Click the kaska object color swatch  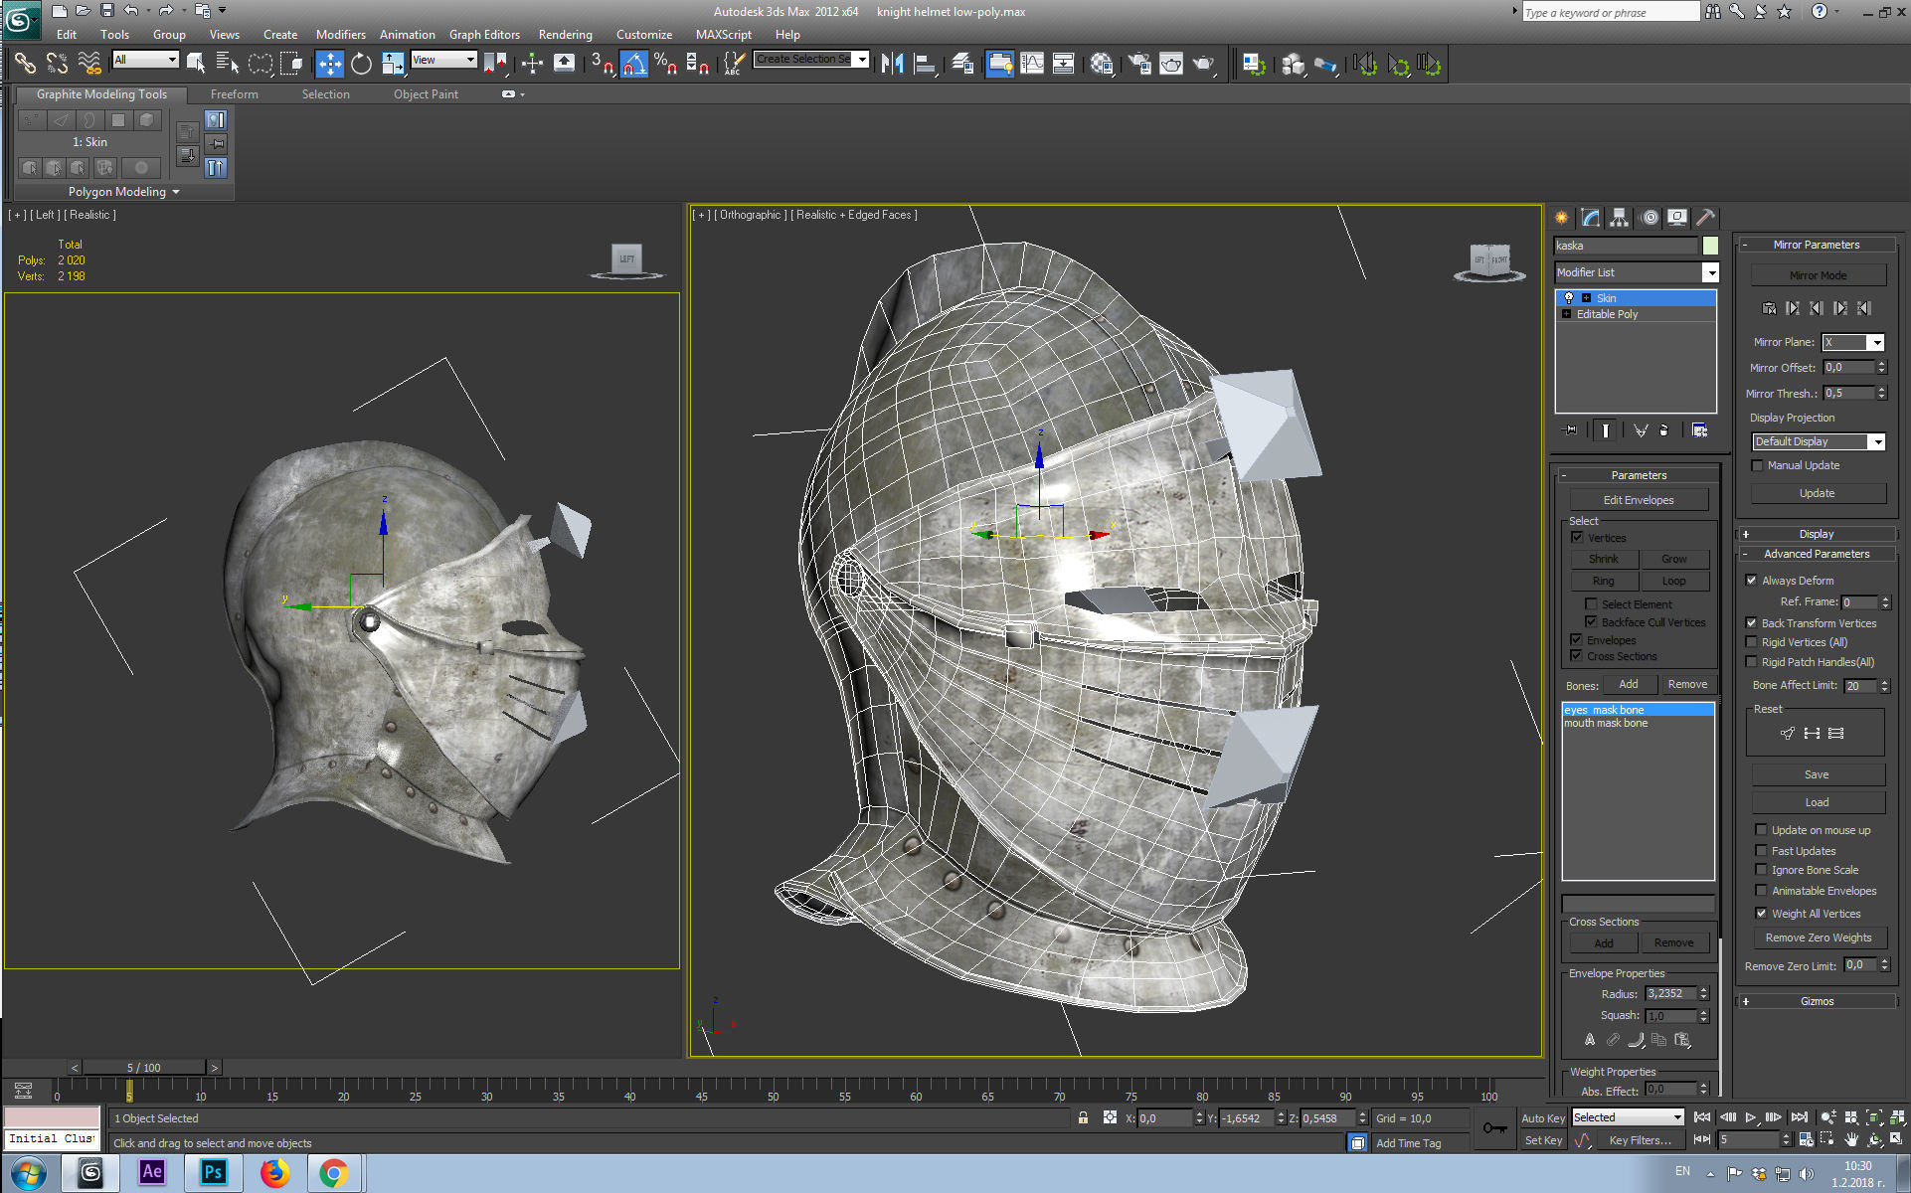click(1710, 246)
